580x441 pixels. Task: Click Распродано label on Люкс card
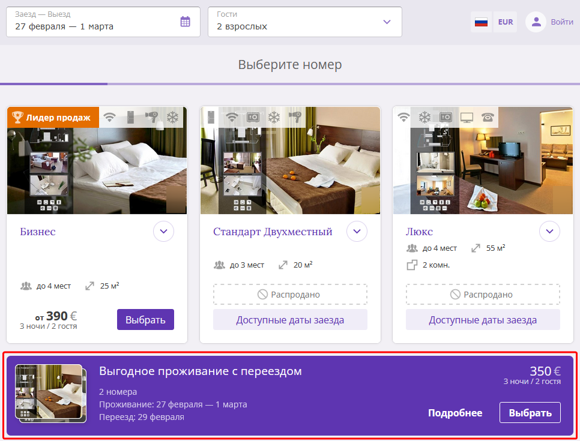(x=483, y=295)
